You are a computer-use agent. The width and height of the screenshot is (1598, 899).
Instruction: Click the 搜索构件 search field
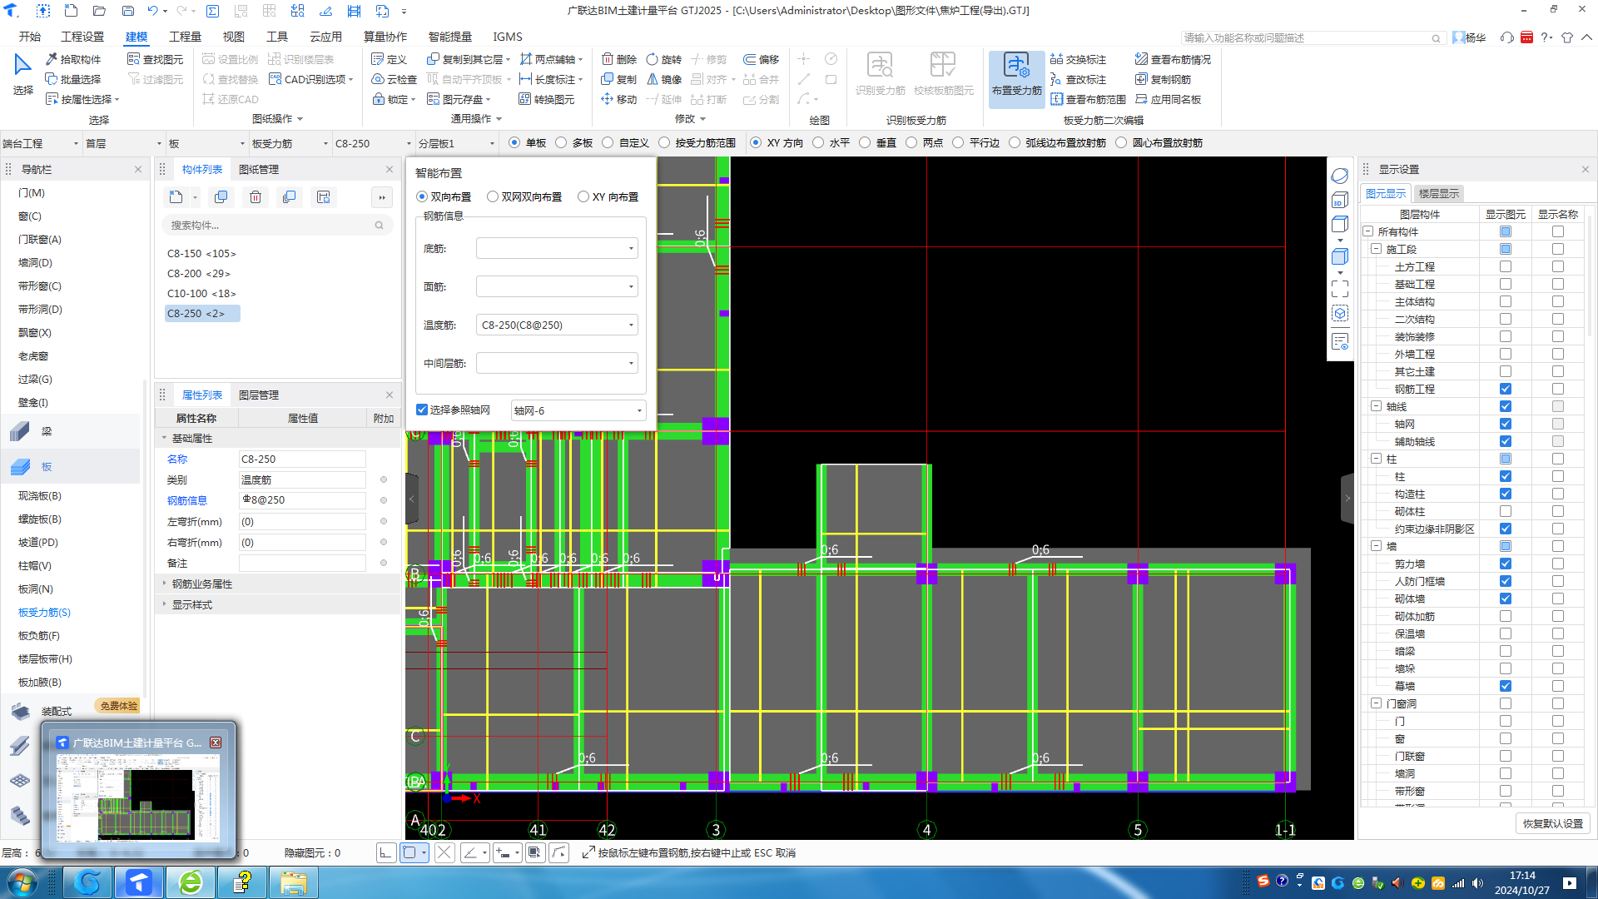pyautogui.click(x=277, y=225)
